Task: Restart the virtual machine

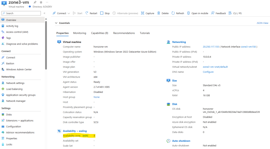Action: tap(91, 13)
